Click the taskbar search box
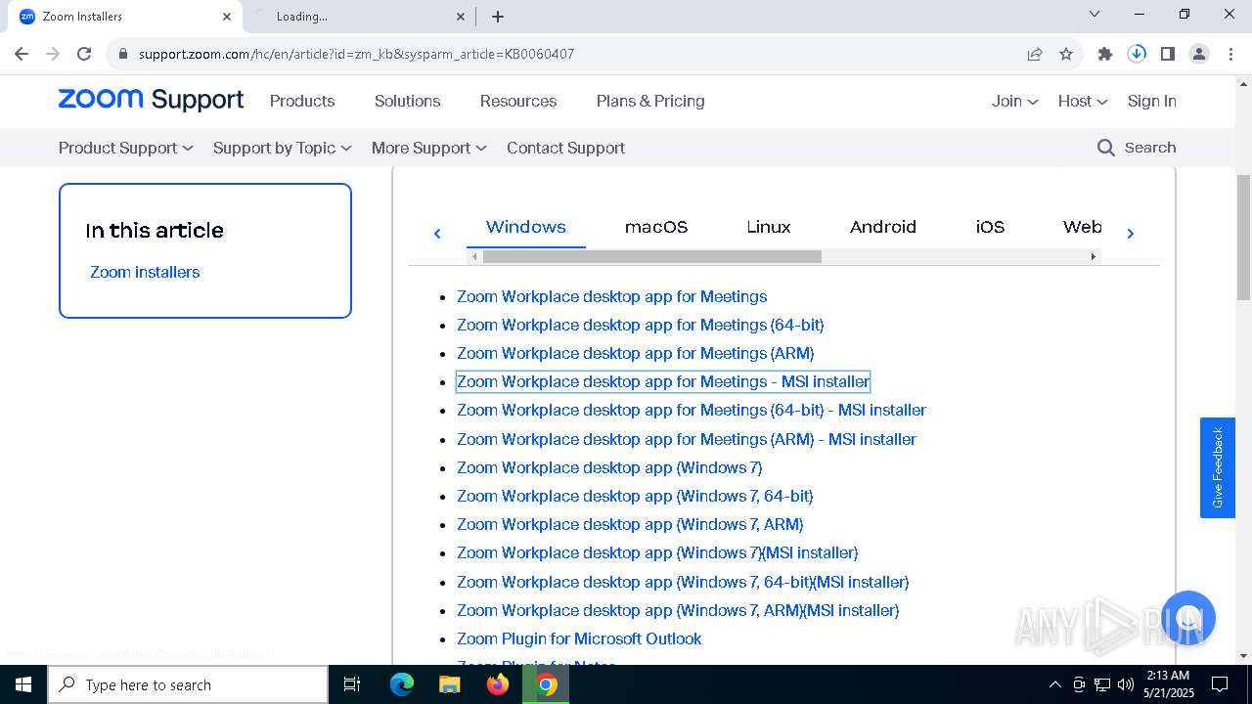Image resolution: width=1252 pixels, height=704 pixels. click(x=188, y=684)
